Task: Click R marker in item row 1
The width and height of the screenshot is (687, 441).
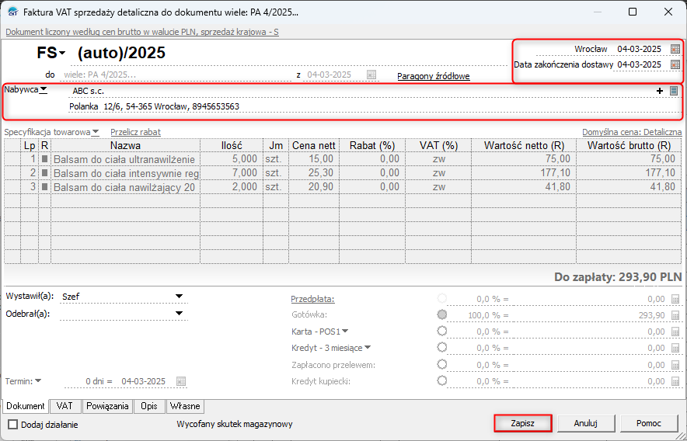Action: [x=45, y=159]
